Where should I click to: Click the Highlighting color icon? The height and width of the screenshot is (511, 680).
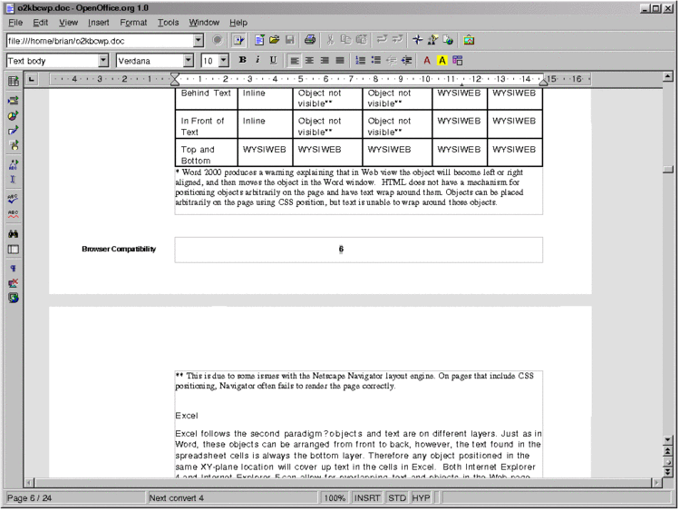point(442,61)
